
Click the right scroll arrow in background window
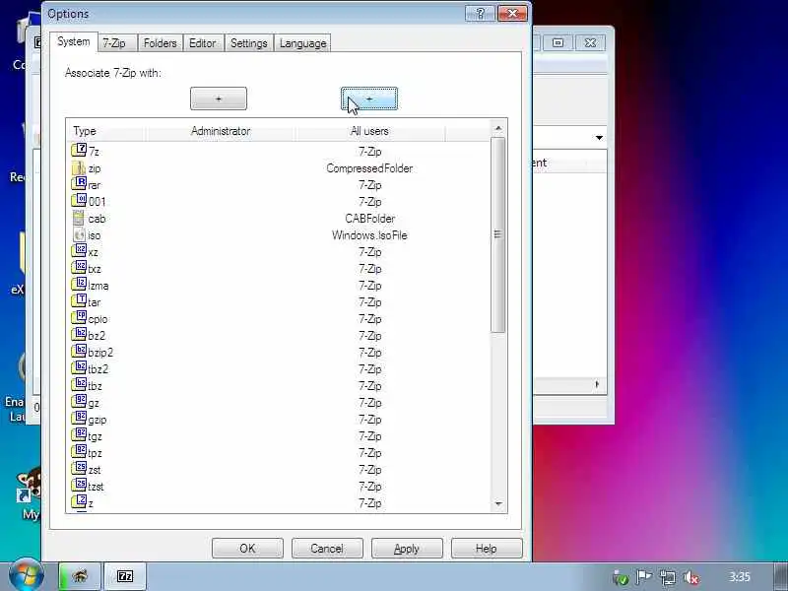tap(597, 384)
